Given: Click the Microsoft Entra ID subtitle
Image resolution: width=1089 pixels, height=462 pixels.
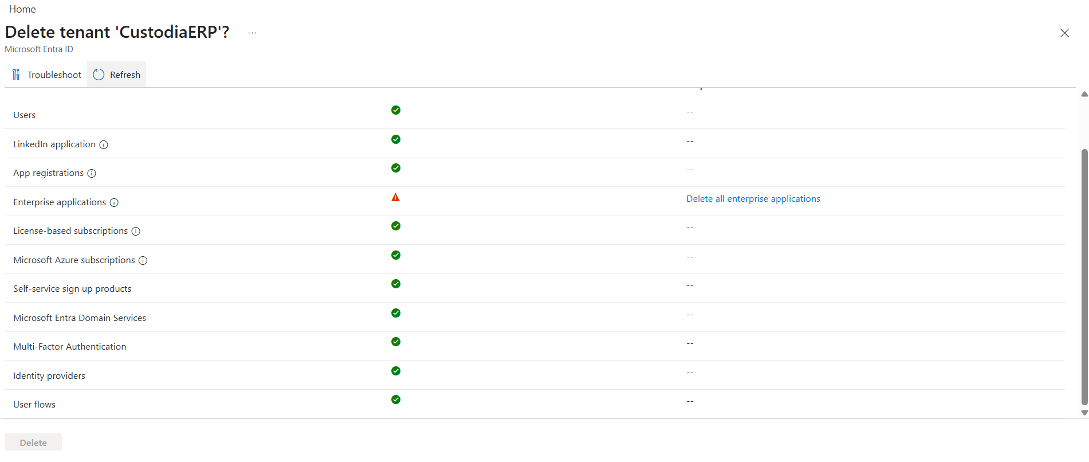Looking at the screenshot, I should (39, 49).
